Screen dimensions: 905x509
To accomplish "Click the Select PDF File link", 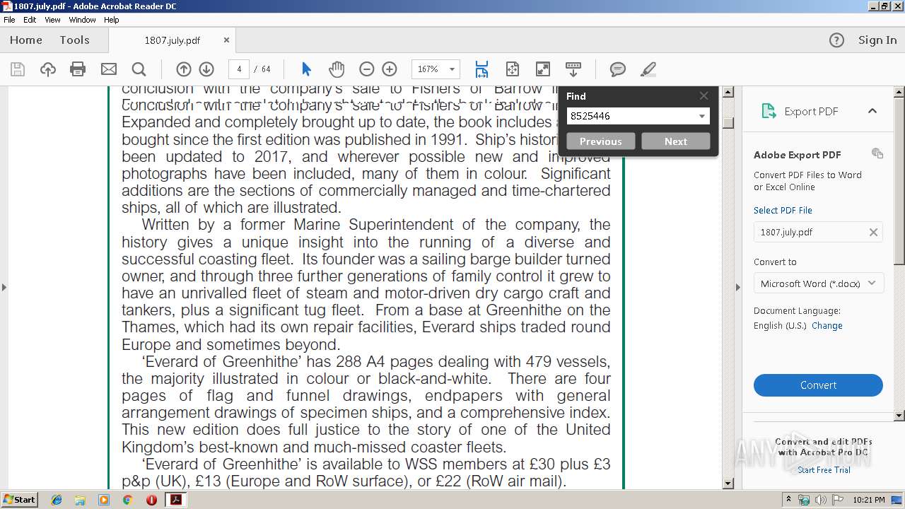I will (x=783, y=210).
